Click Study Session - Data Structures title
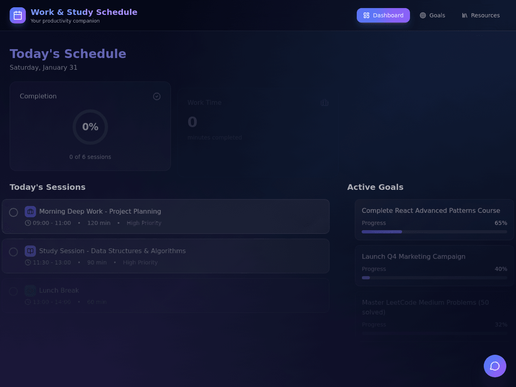The width and height of the screenshot is (516, 387). click(x=112, y=251)
